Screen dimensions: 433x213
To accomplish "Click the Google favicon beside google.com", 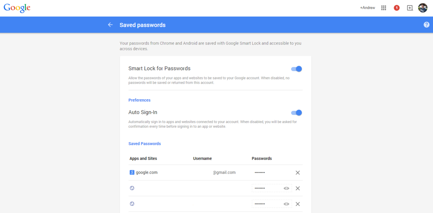I will point(132,173).
